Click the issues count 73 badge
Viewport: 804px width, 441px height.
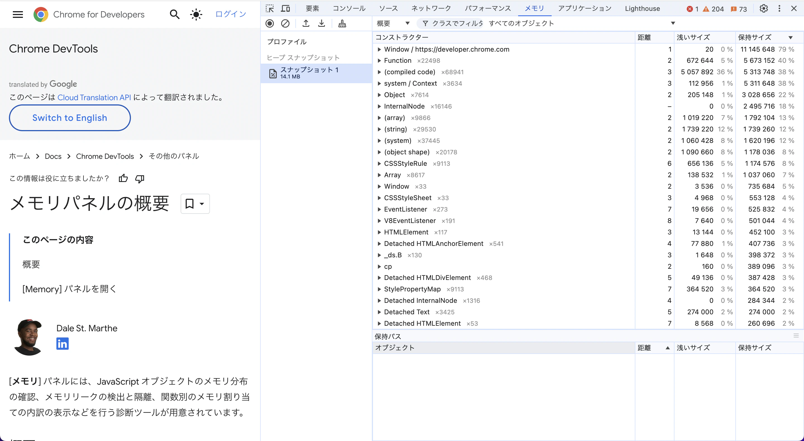point(739,9)
